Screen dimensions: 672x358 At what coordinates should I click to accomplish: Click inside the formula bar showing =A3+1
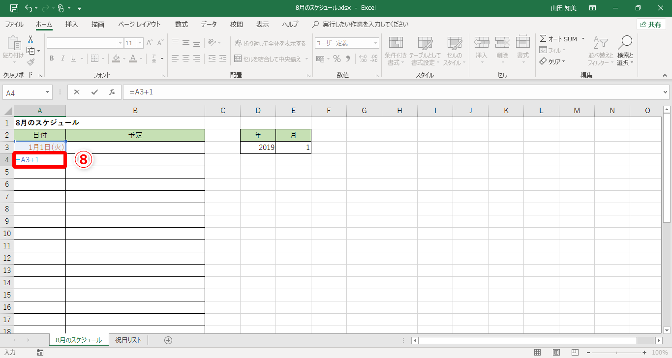(x=392, y=92)
